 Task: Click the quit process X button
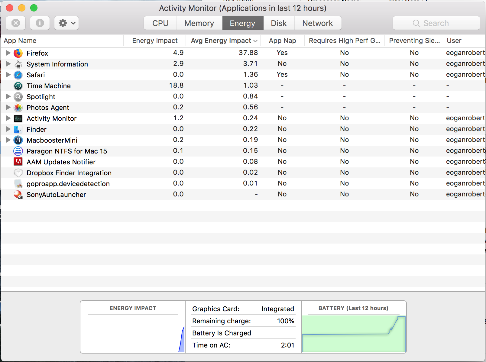coord(16,23)
